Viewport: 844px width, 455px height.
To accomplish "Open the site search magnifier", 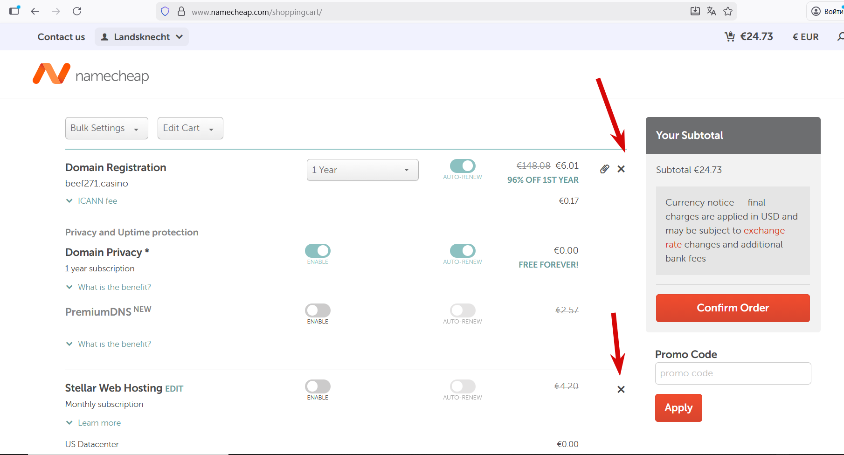I will [x=840, y=36].
